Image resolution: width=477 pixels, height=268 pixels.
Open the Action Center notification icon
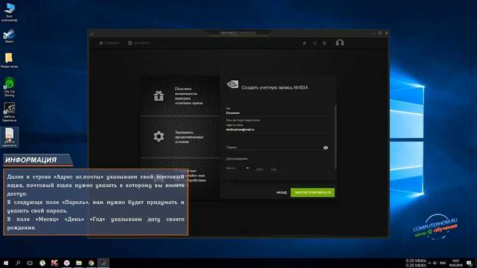469,263
